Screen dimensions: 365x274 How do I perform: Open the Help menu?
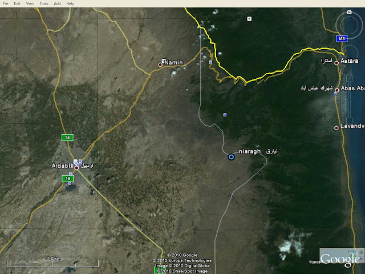tap(70, 3)
